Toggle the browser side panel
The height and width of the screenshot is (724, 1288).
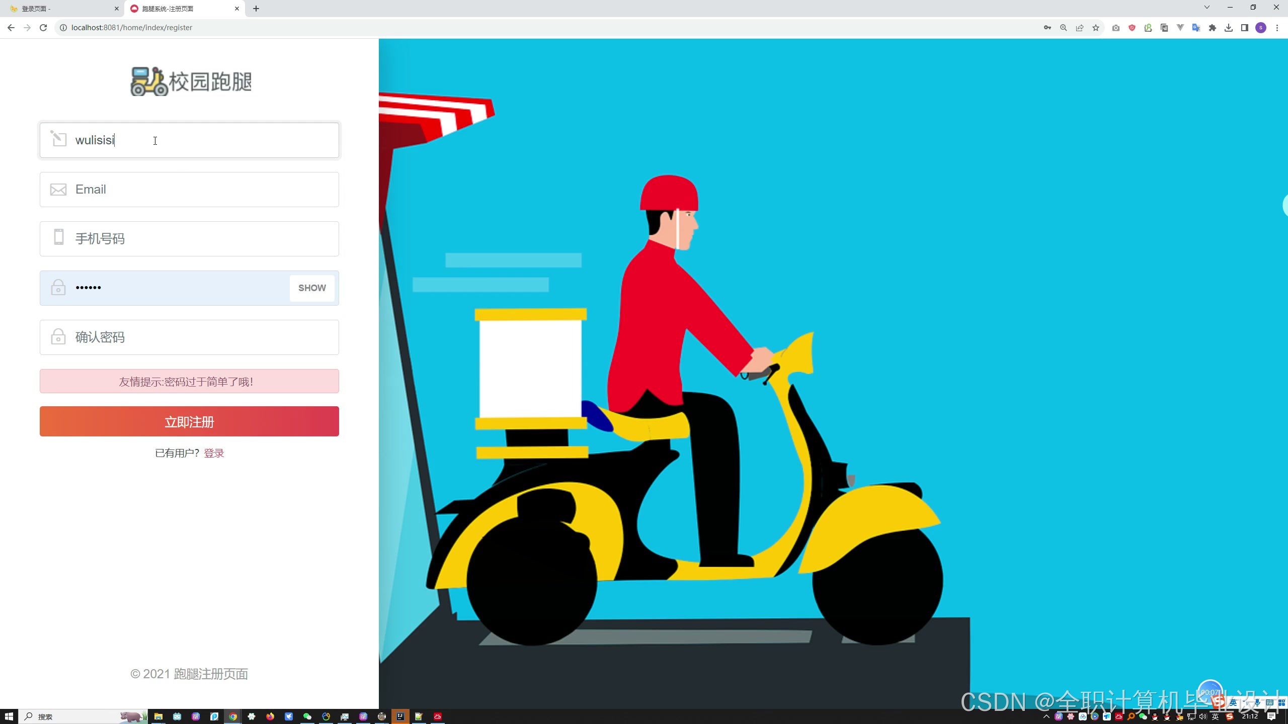1244,28
